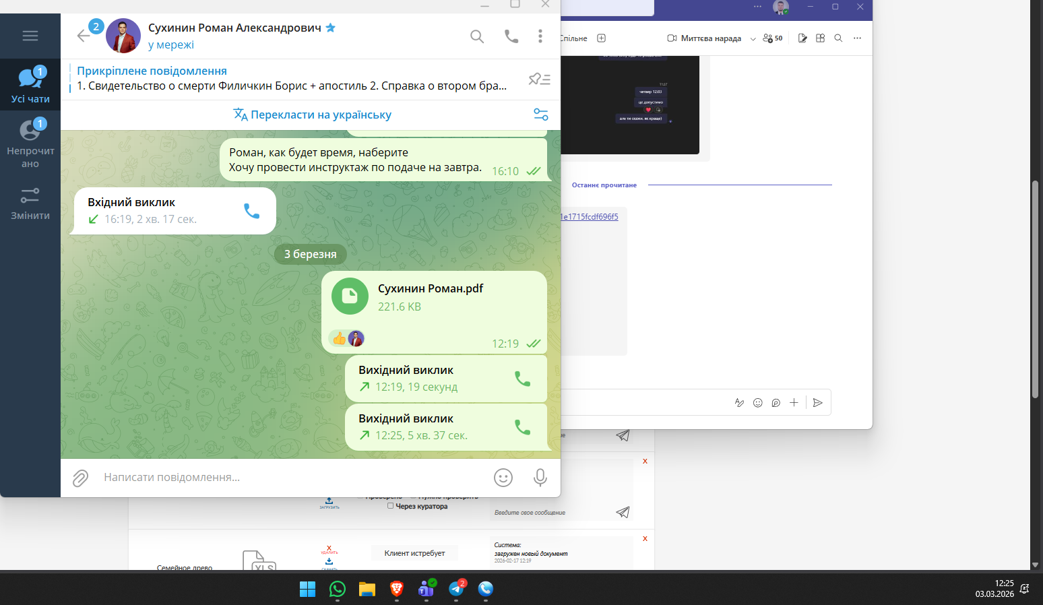Image resolution: width=1043 pixels, height=605 pixels.
Task: Open Telegram from the taskbar
Action: [x=456, y=589]
